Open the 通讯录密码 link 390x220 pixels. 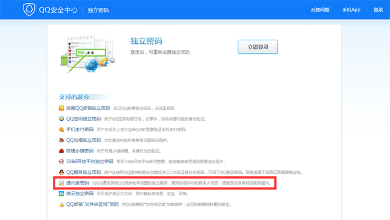point(78,183)
